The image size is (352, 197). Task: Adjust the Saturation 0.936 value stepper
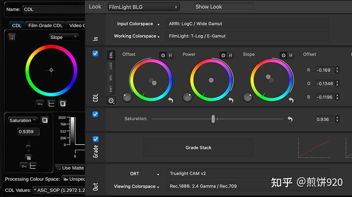(337, 119)
